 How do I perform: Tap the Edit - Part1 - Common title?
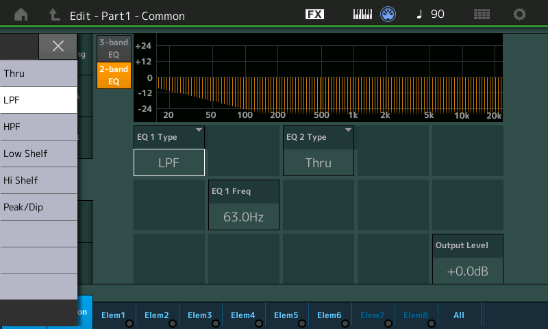coord(127,16)
